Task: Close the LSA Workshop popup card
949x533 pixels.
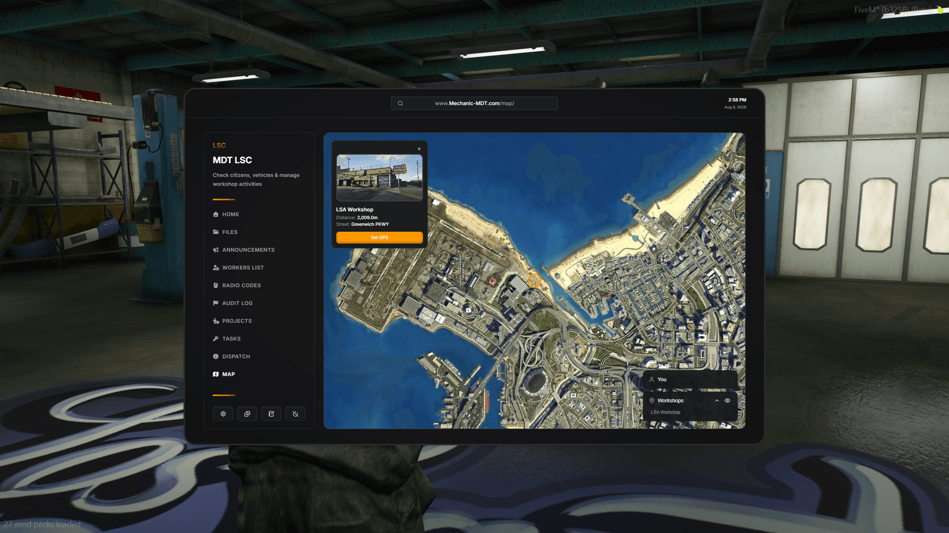Action: (419, 149)
